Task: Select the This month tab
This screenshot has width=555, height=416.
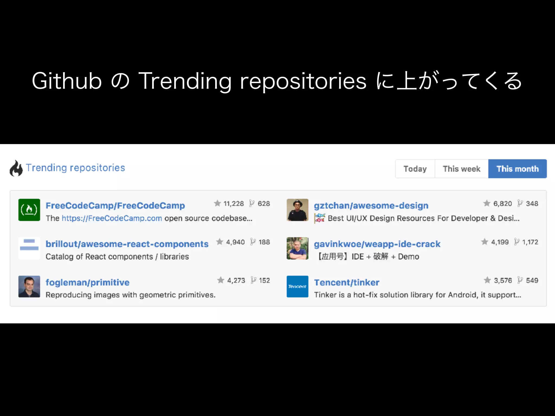Action: 518,169
